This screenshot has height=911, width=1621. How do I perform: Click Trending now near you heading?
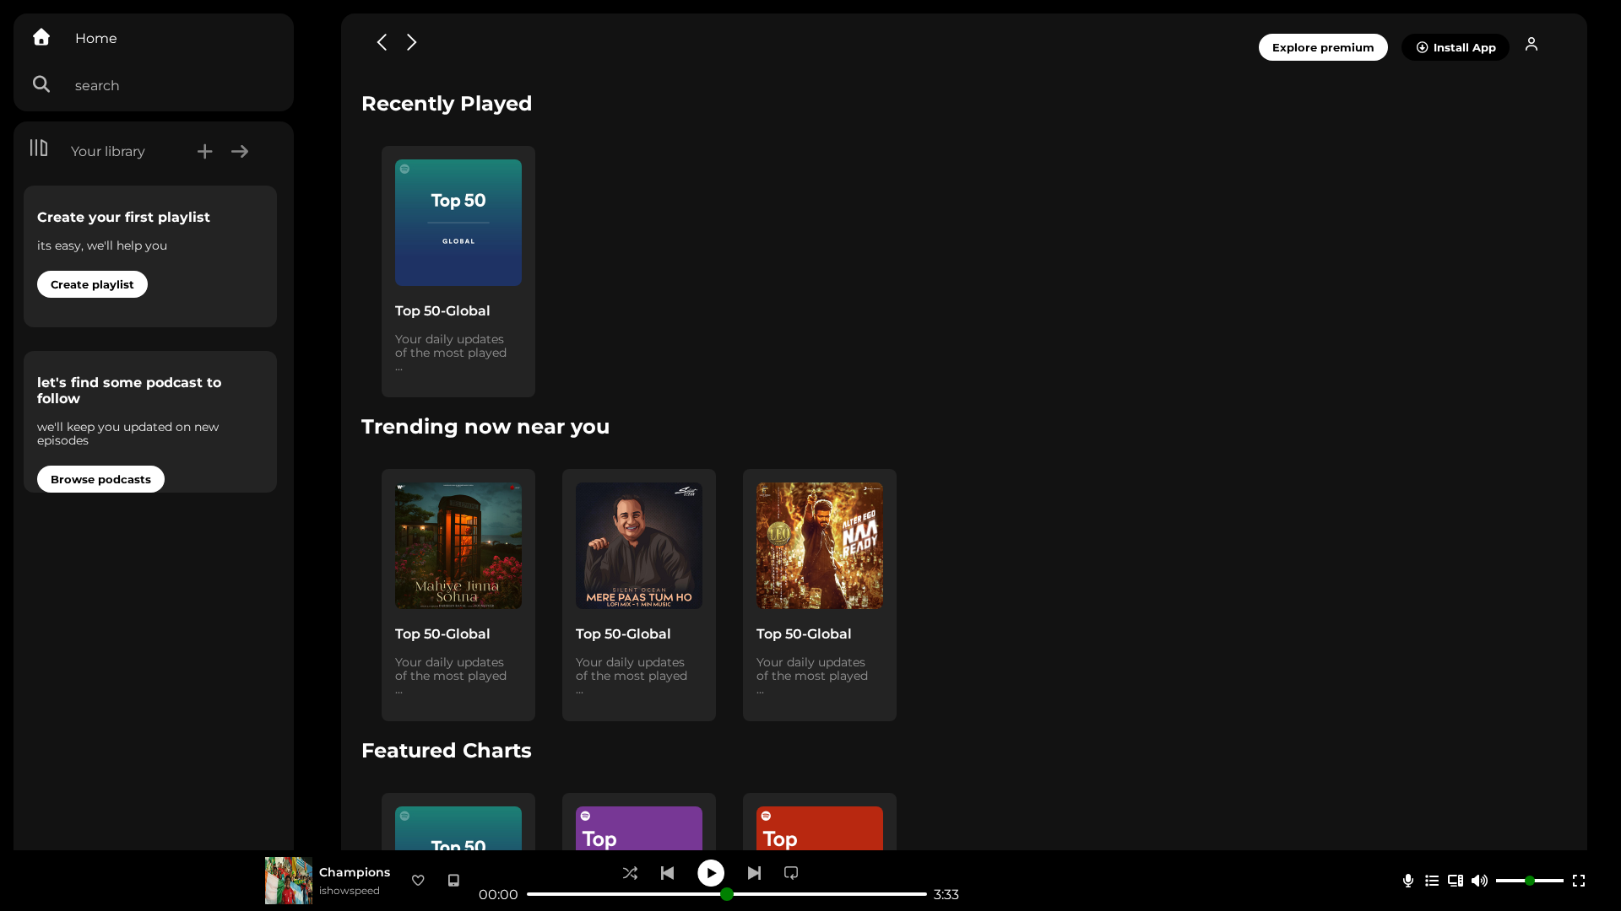pyautogui.click(x=485, y=426)
